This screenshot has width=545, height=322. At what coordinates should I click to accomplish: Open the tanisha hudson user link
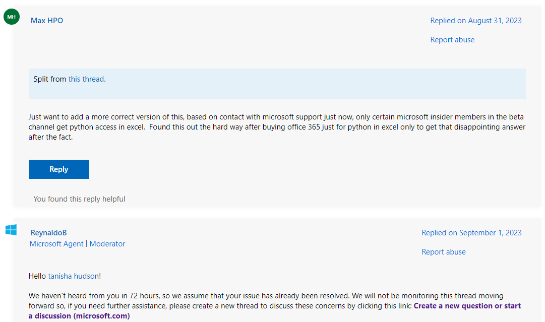(73, 276)
